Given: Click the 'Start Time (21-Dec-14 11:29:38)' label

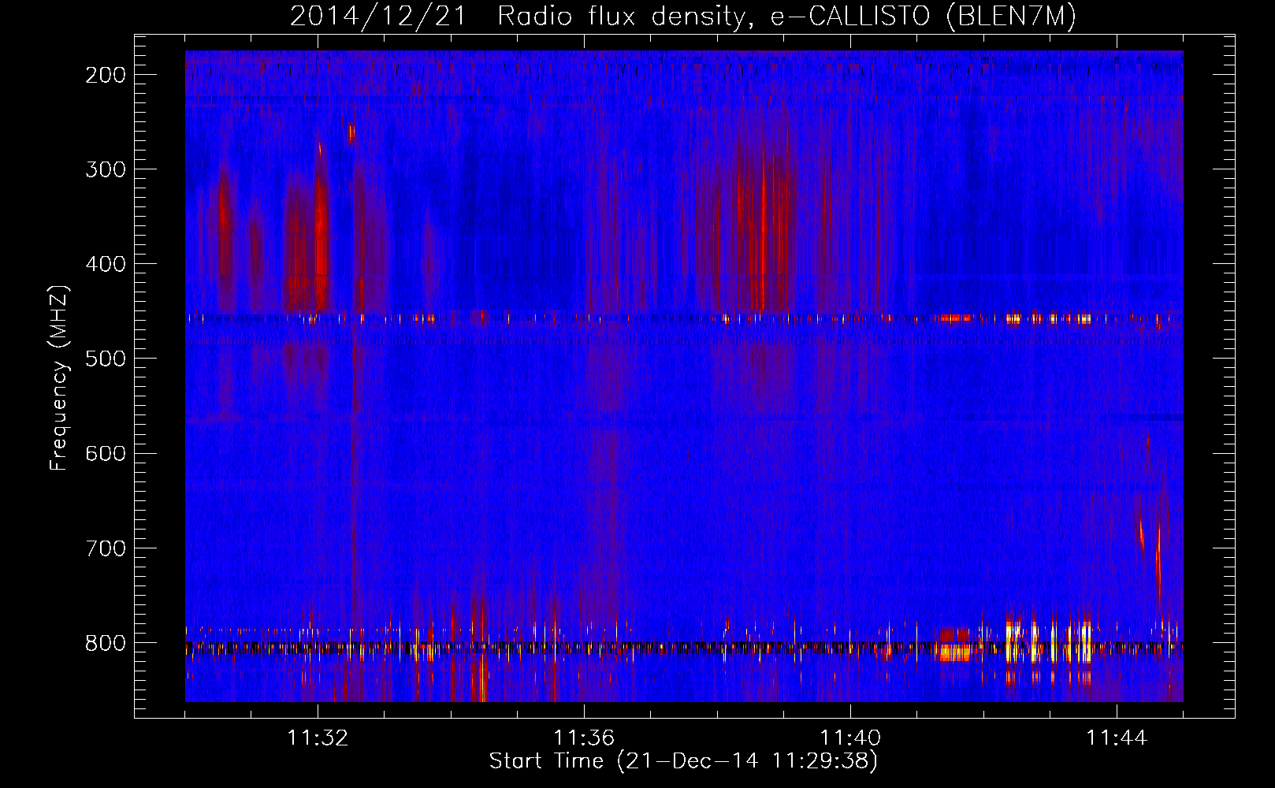Looking at the screenshot, I should tap(683, 761).
